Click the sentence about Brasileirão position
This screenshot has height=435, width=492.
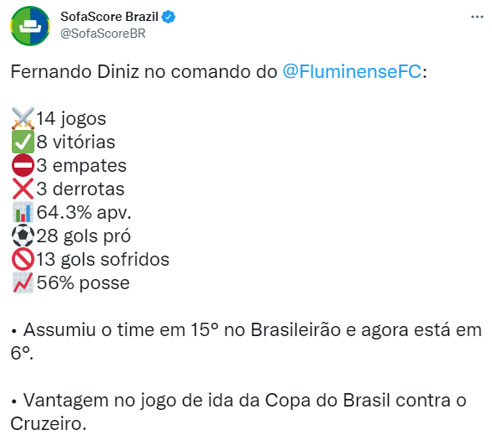(x=246, y=341)
